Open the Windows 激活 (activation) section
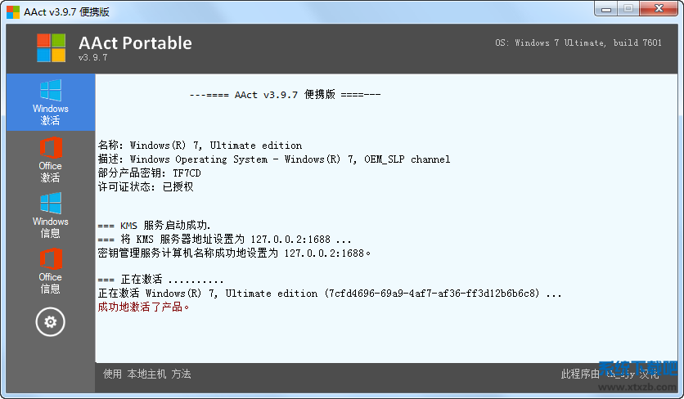 pos(50,101)
